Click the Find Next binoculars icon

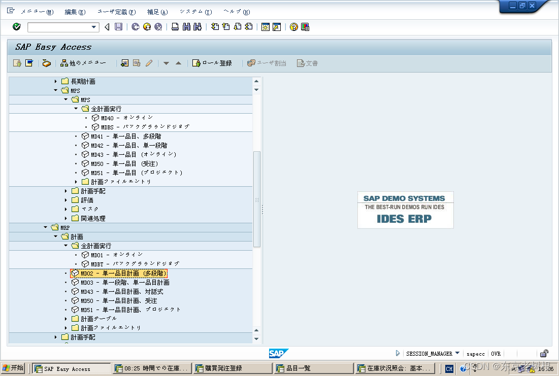198,27
